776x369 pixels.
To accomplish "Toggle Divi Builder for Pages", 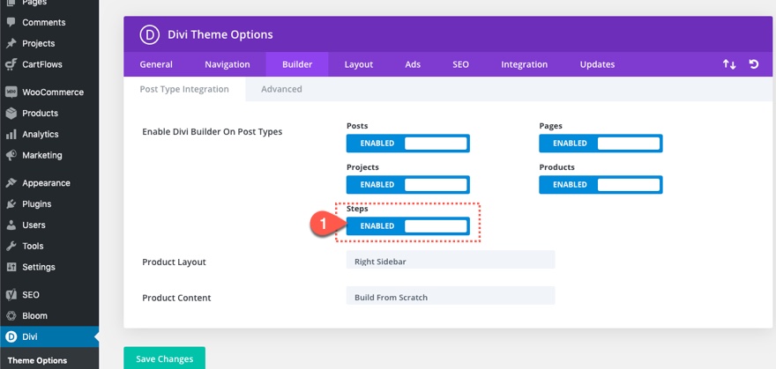I will (601, 144).
